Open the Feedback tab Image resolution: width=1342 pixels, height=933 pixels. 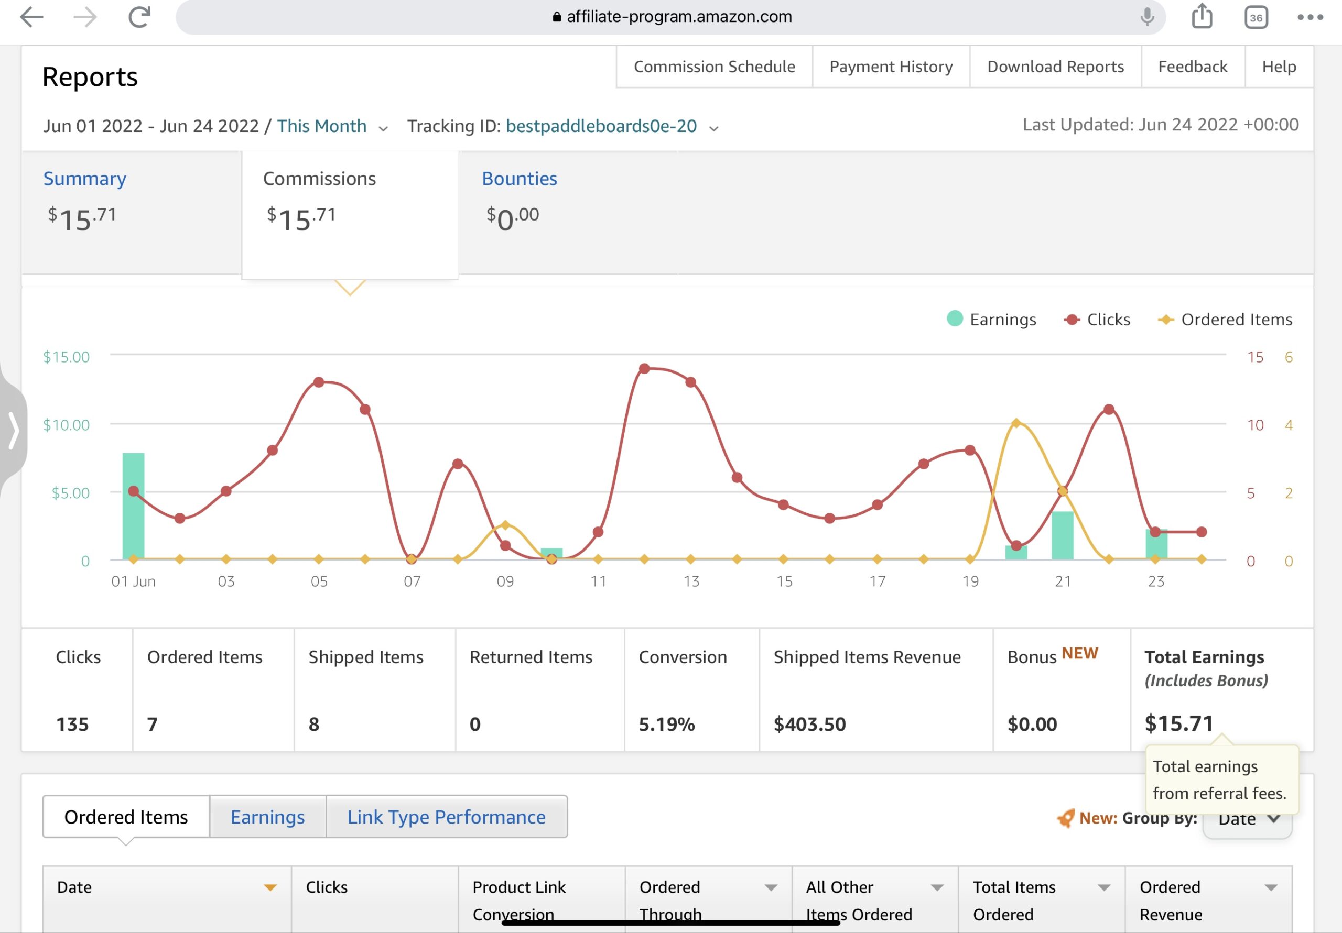[1193, 67]
